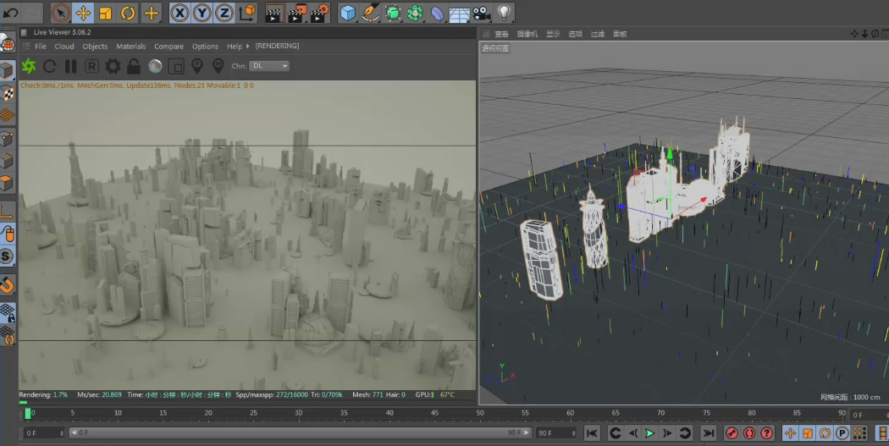Screen dimensions: 889x446
Task: Select the Rotate tool
Action: click(x=129, y=13)
